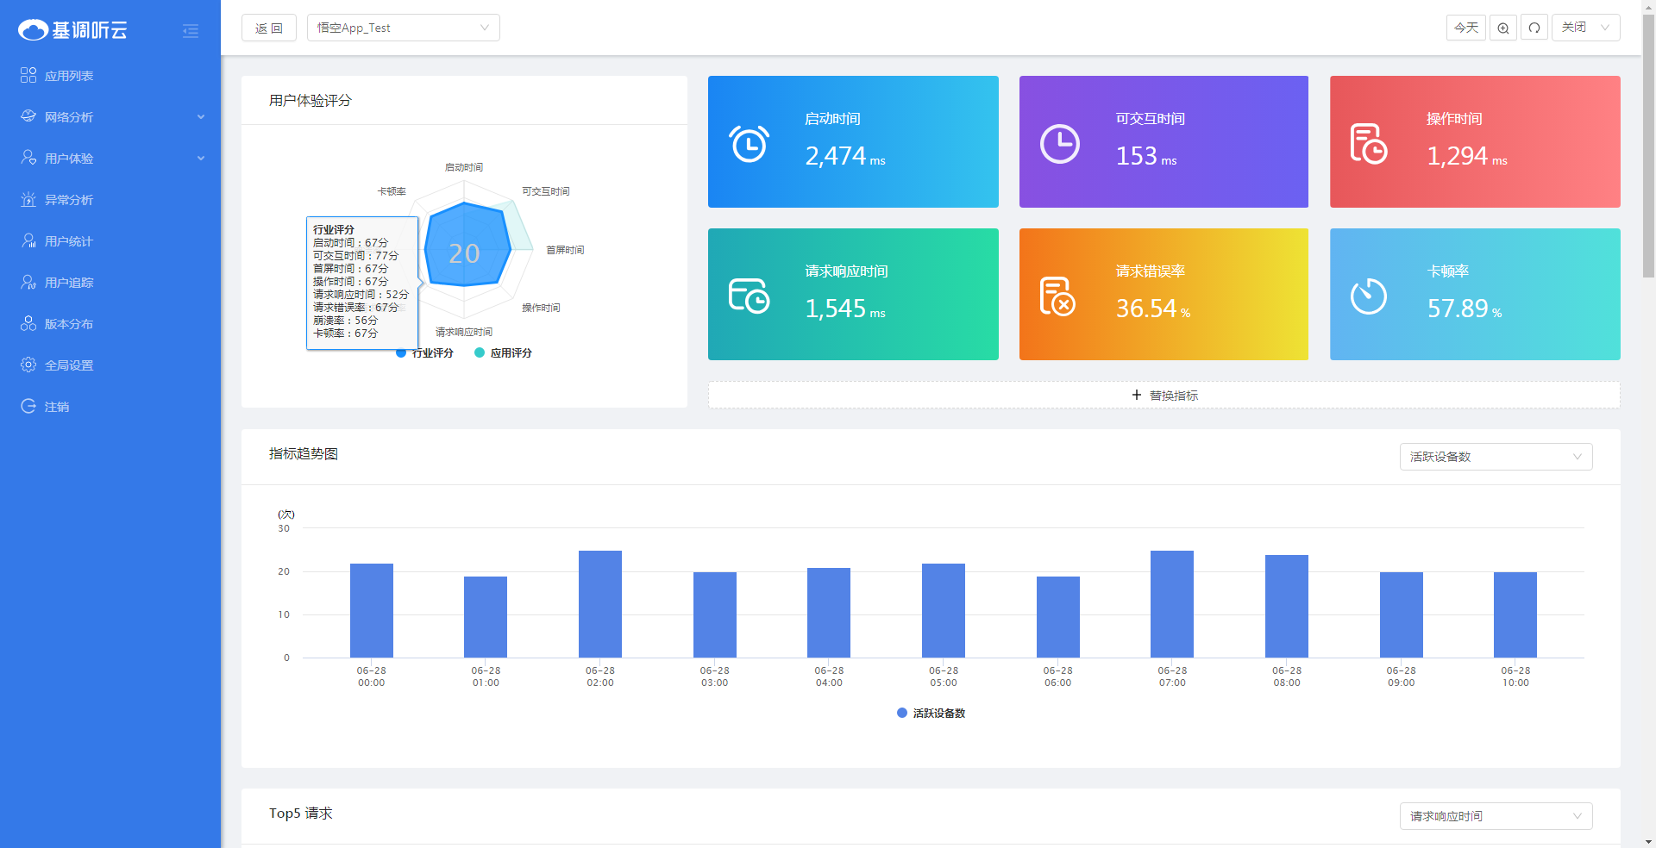Open the 悟空App_Test application dropdown
The width and height of the screenshot is (1656, 848).
coord(403,28)
